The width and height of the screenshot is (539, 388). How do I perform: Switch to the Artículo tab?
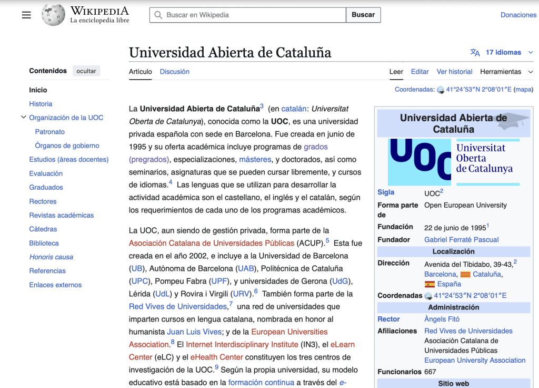[x=140, y=72]
